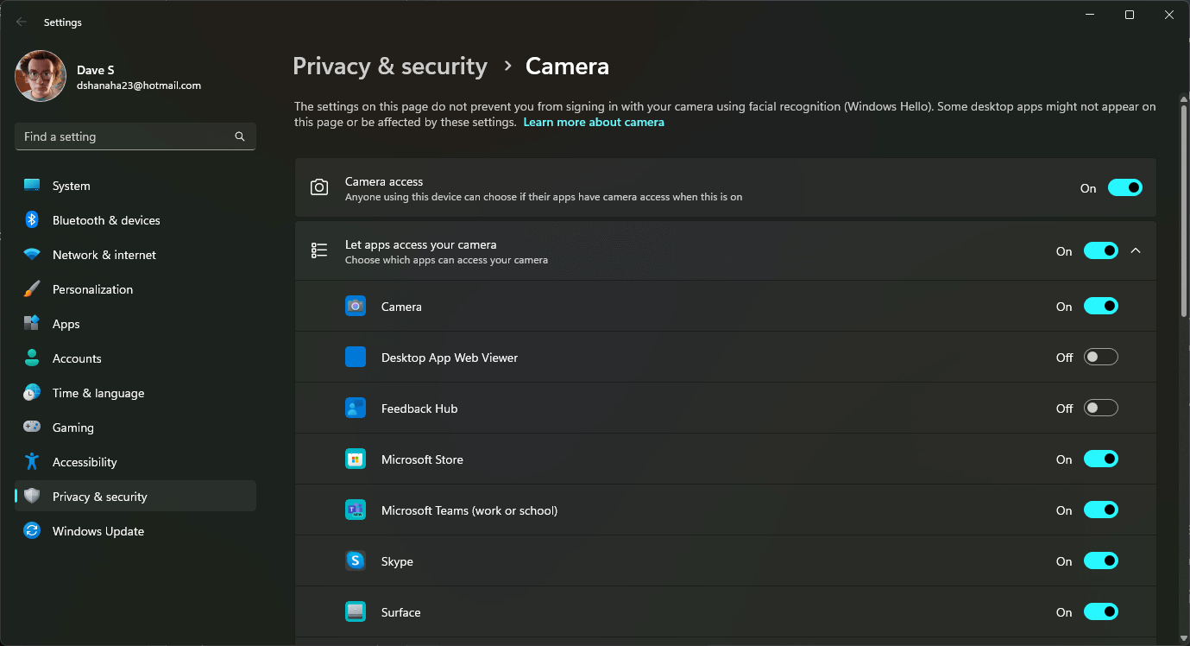1190x646 pixels.
Task: Click the camera icon beside Camera access
Action: pos(319,187)
